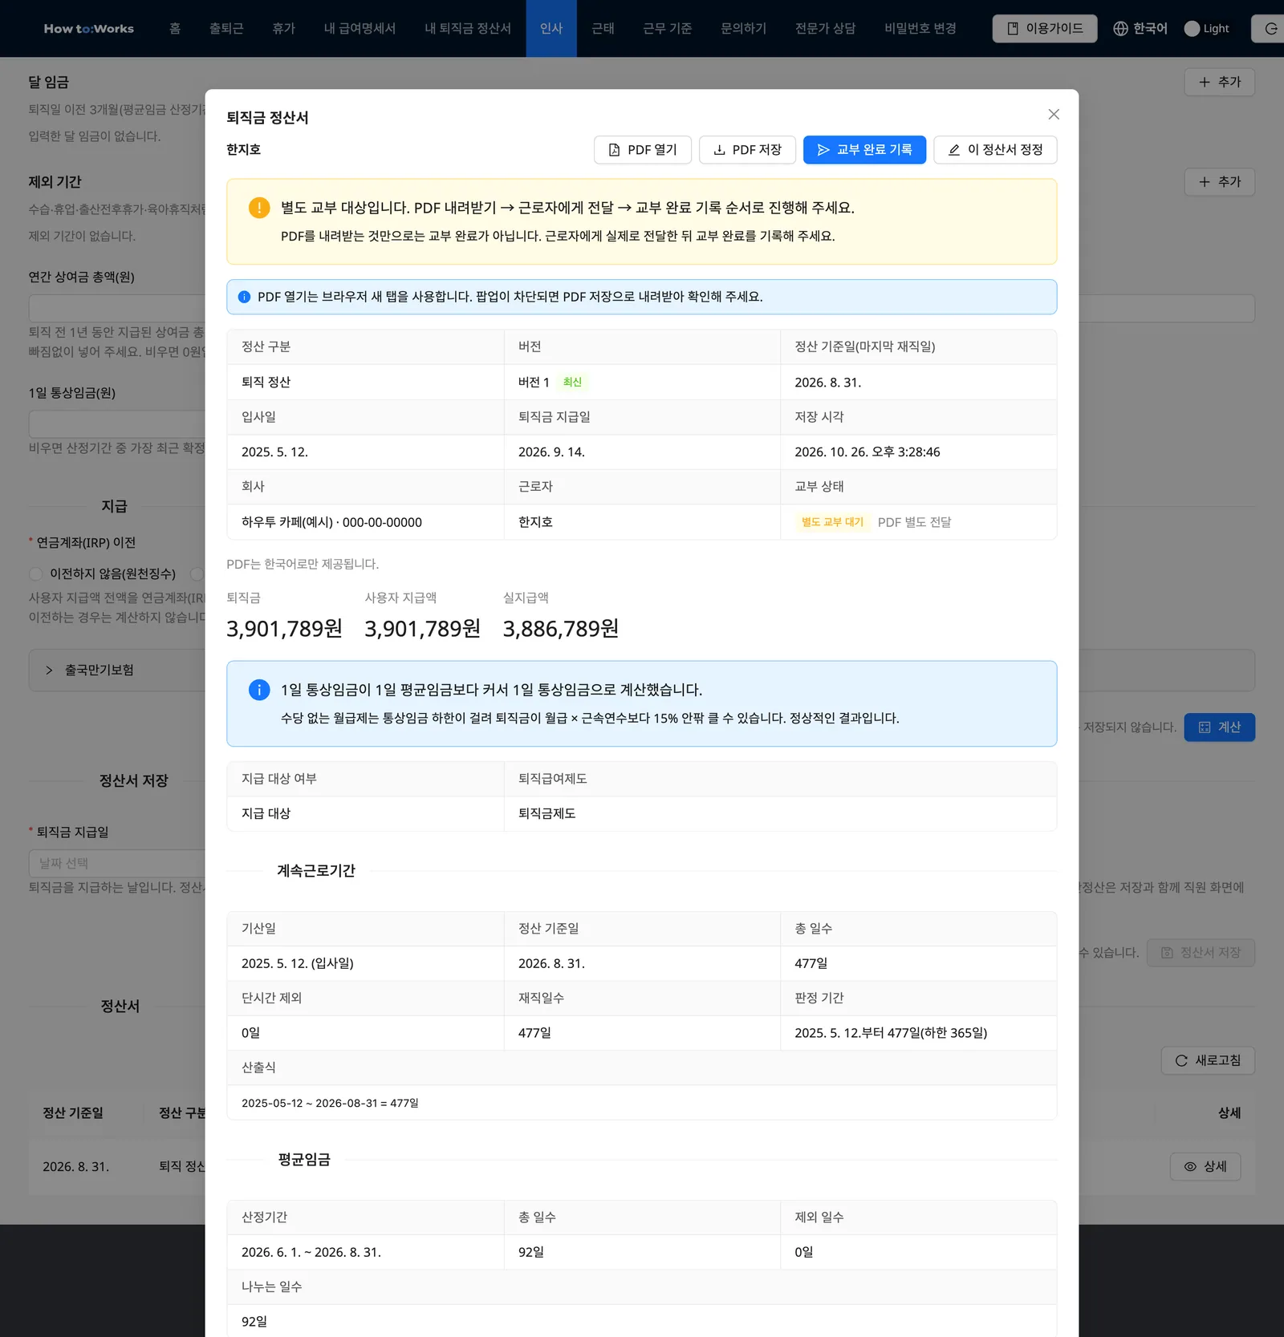The height and width of the screenshot is (1337, 1284).
Task: Record delivery with 교부 완료 기록
Action: 864,150
